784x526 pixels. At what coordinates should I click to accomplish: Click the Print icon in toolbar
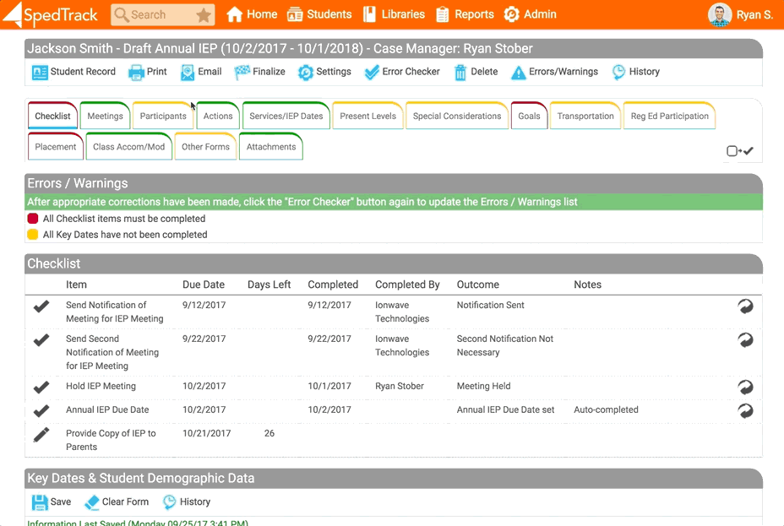click(x=136, y=73)
